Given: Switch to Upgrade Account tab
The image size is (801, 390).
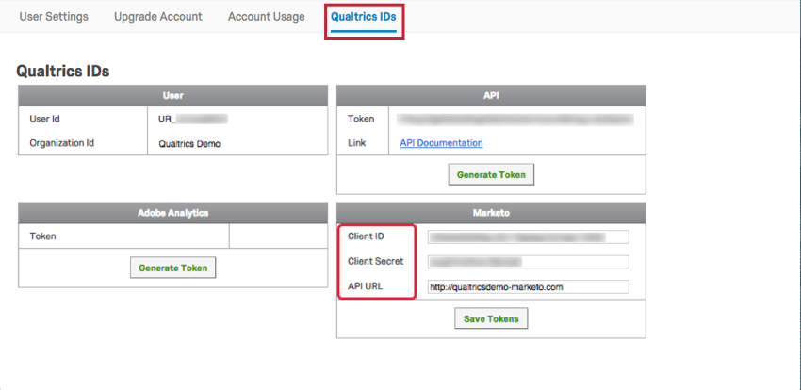Looking at the screenshot, I should point(158,16).
